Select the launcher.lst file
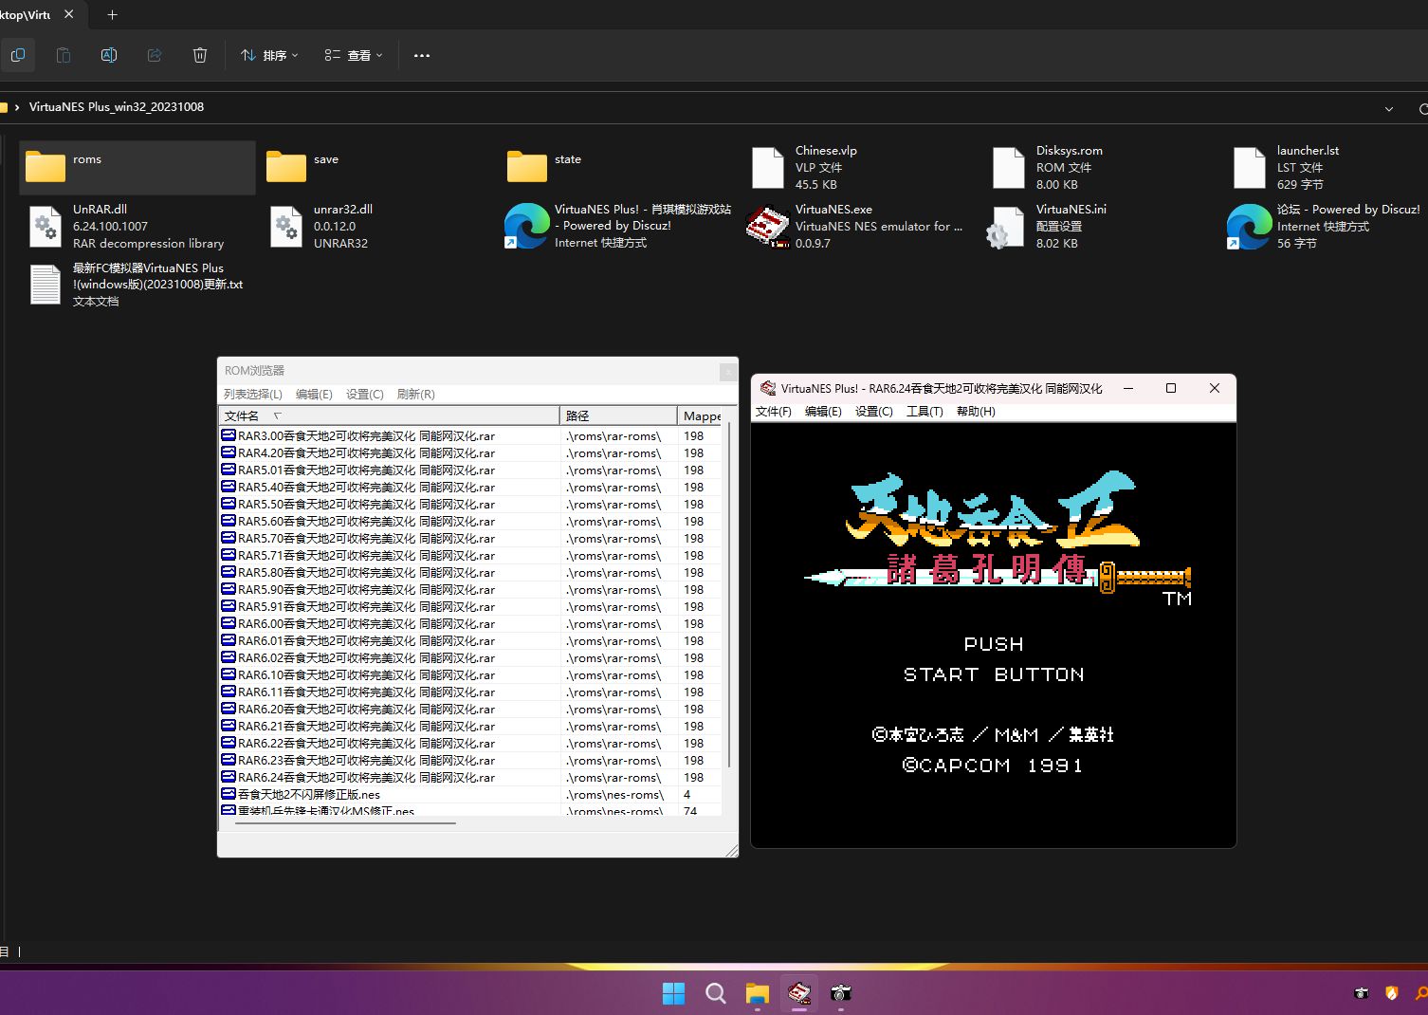The height and width of the screenshot is (1015, 1428). [1327, 168]
